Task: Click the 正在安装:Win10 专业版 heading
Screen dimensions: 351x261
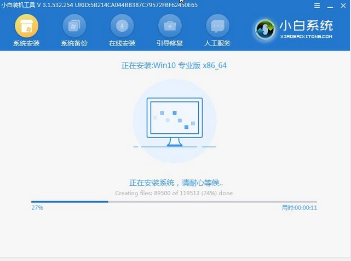Action: pyautogui.click(x=174, y=65)
